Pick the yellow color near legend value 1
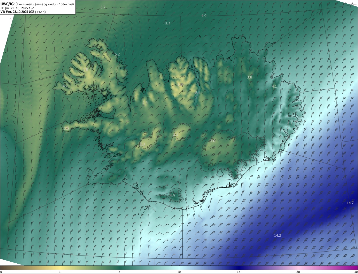The height and width of the screenshot is (274, 358). point(60,268)
